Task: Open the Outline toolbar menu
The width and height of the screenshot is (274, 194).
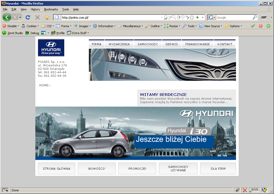Action: (x=153, y=26)
